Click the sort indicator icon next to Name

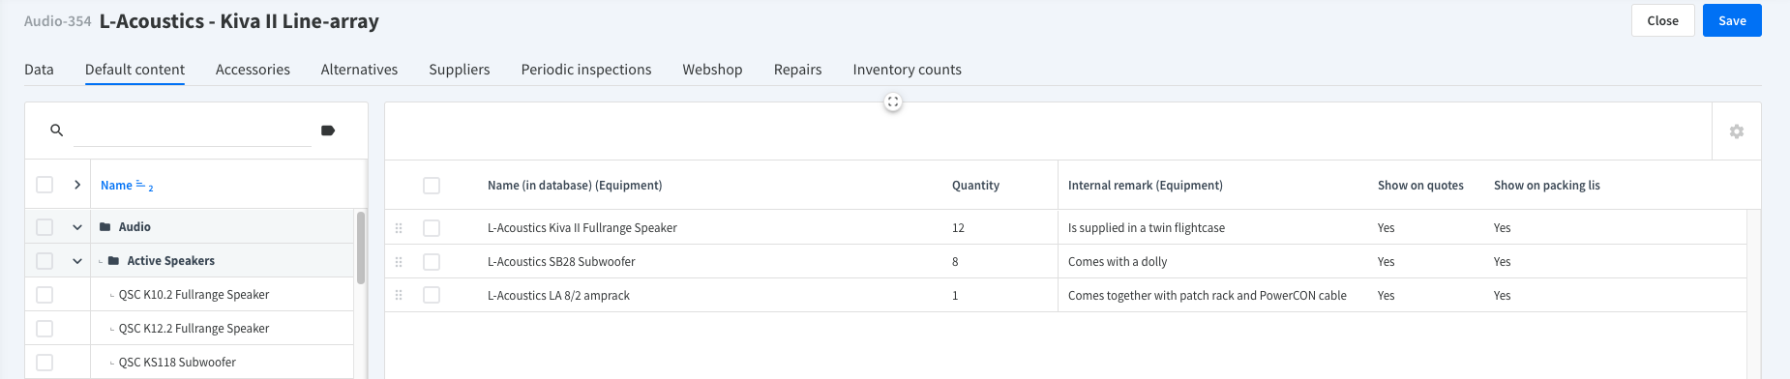144,185
